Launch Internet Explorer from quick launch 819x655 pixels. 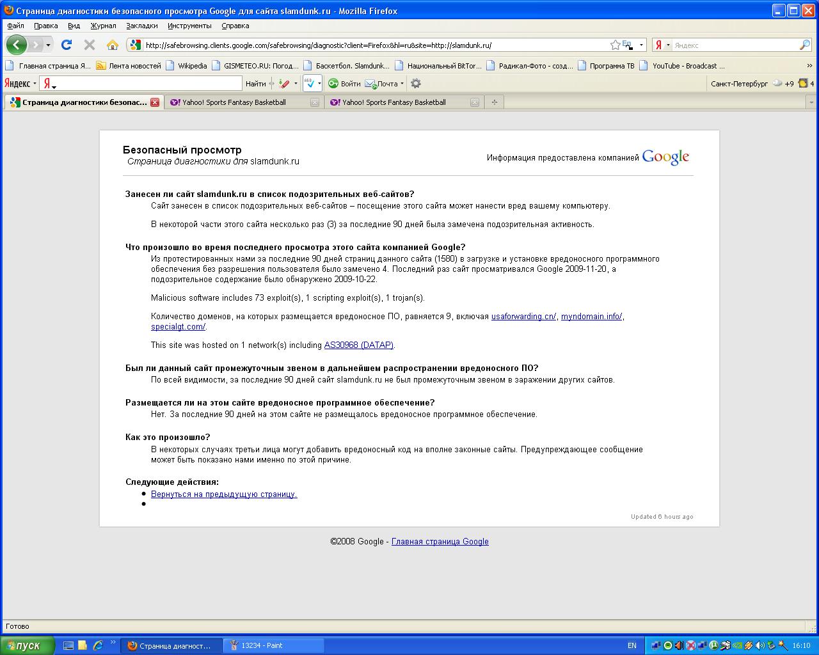pos(98,645)
